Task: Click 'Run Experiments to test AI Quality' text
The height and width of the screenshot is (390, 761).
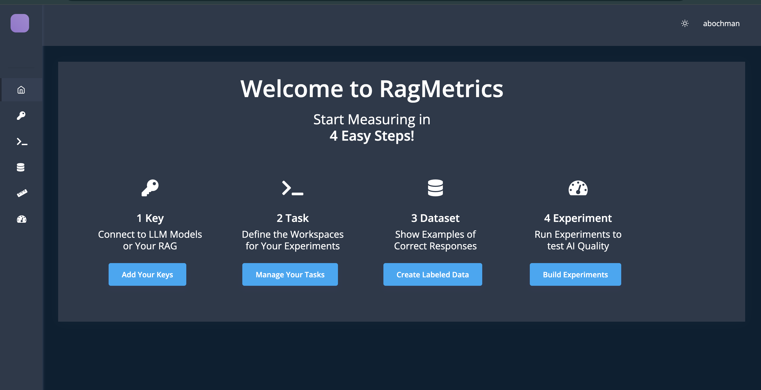Action: [578, 240]
